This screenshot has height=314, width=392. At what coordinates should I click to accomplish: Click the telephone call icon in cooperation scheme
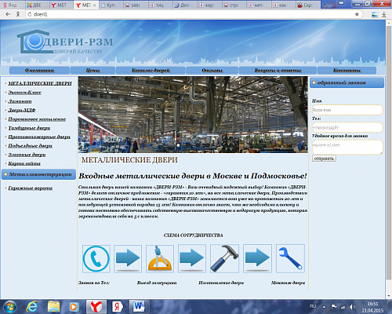click(x=96, y=259)
